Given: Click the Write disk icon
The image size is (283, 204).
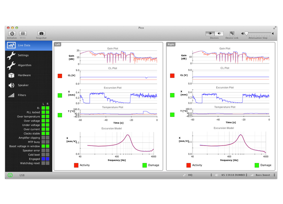Looking at the screenshot, I should [x=23, y=33].
